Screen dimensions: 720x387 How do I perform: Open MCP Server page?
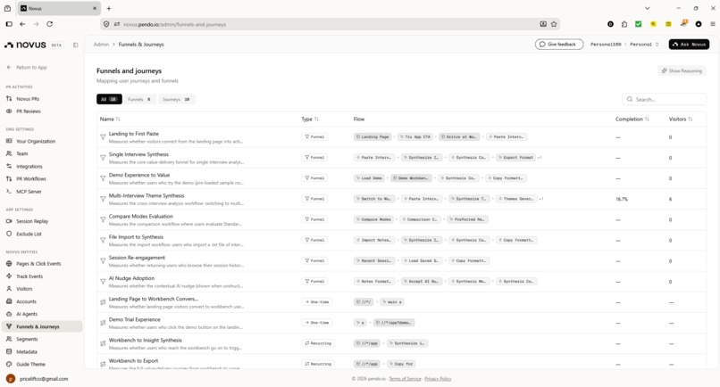(x=29, y=192)
